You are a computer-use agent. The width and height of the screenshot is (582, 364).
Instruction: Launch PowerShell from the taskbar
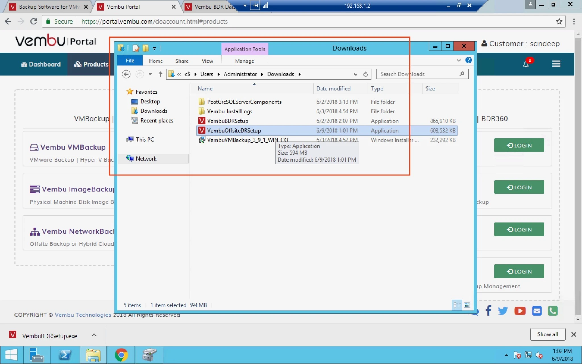pyautogui.click(x=65, y=355)
